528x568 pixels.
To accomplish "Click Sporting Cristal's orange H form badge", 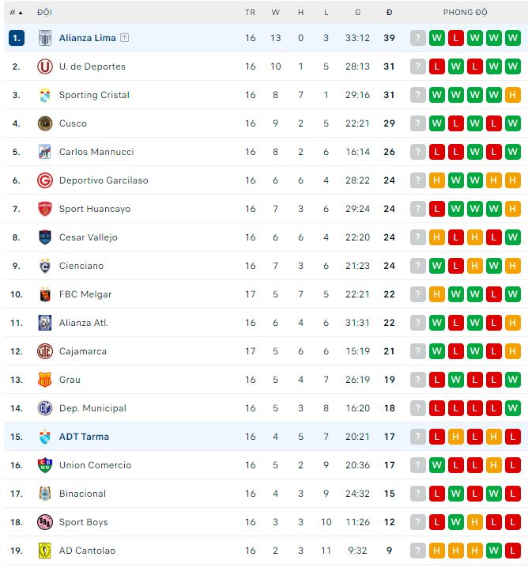I will tap(513, 95).
